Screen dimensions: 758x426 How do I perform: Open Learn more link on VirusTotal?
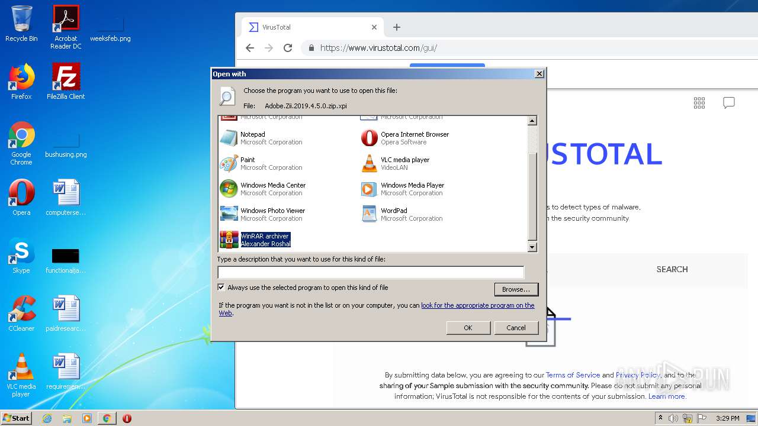click(667, 396)
